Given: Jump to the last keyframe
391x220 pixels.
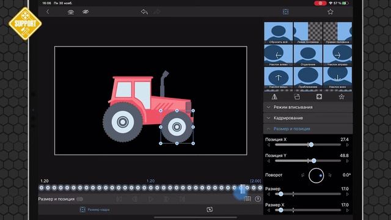Looking at the screenshot, I should 183,199.
